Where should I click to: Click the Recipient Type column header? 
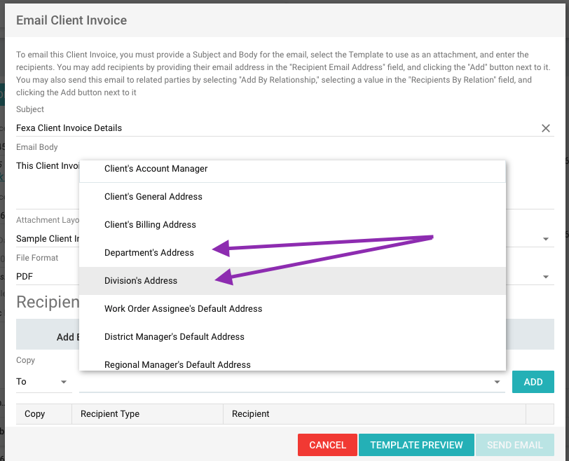(110, 414)
